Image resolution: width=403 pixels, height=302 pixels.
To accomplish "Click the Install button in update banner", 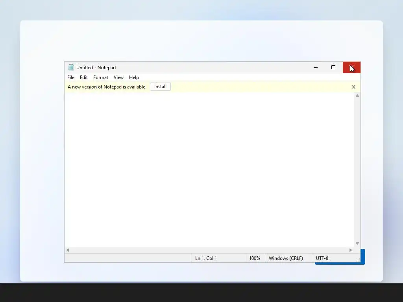I will [x=161, y=87].
